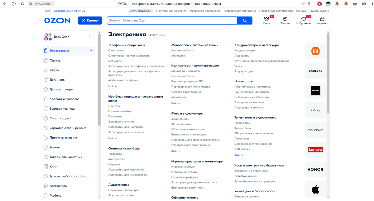
Task: Close catalog with the Каталог button
Action: [90, 21]
